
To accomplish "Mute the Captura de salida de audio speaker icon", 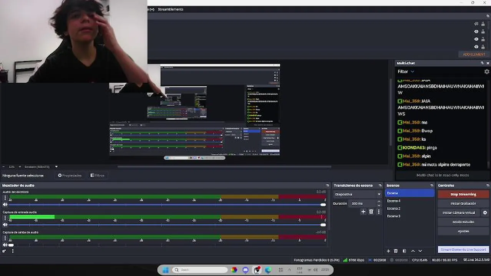I will tap(5, 245).
